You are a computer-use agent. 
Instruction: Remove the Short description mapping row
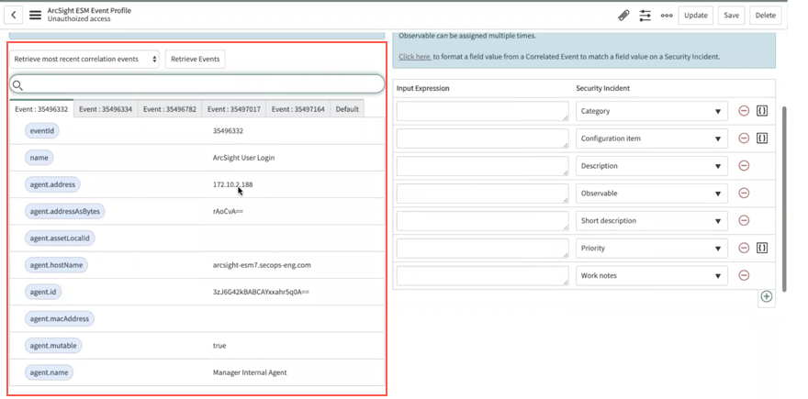[x=744, y=220]
